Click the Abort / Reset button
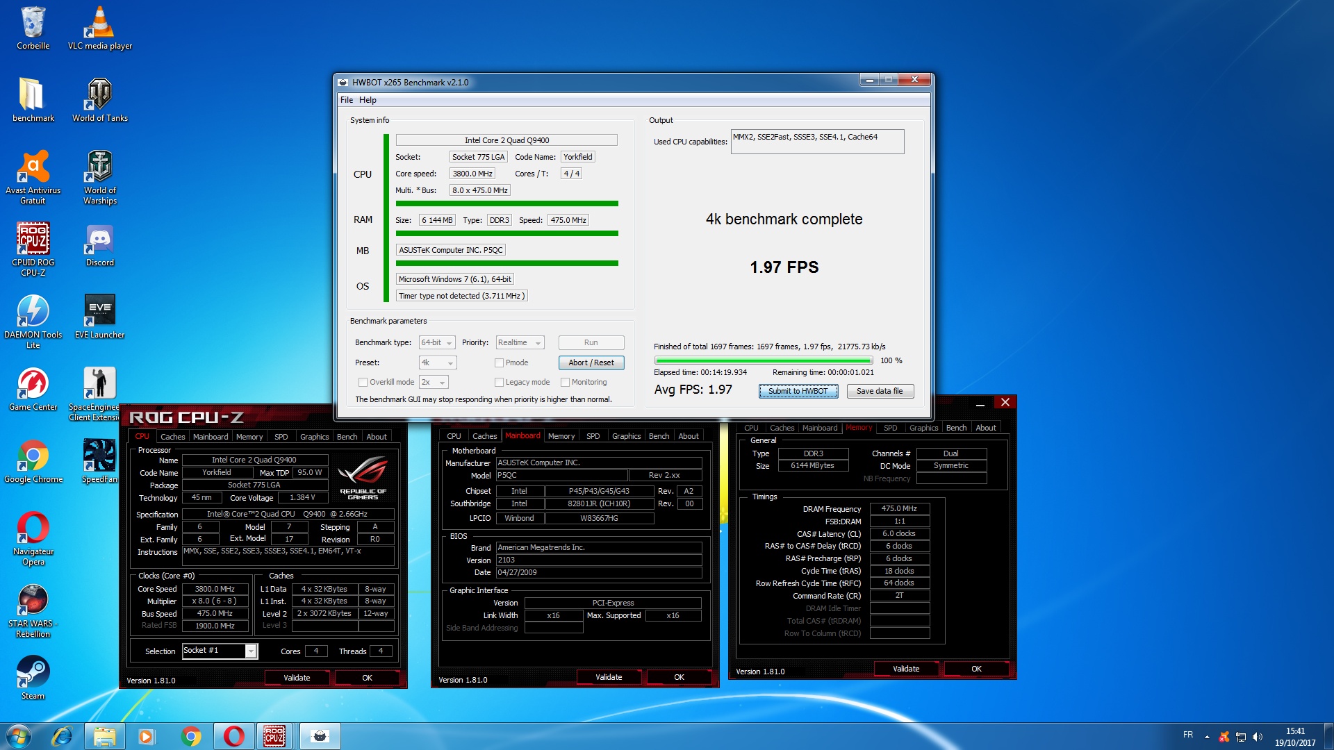This screenshot has width=1334, height=750. 591,362
